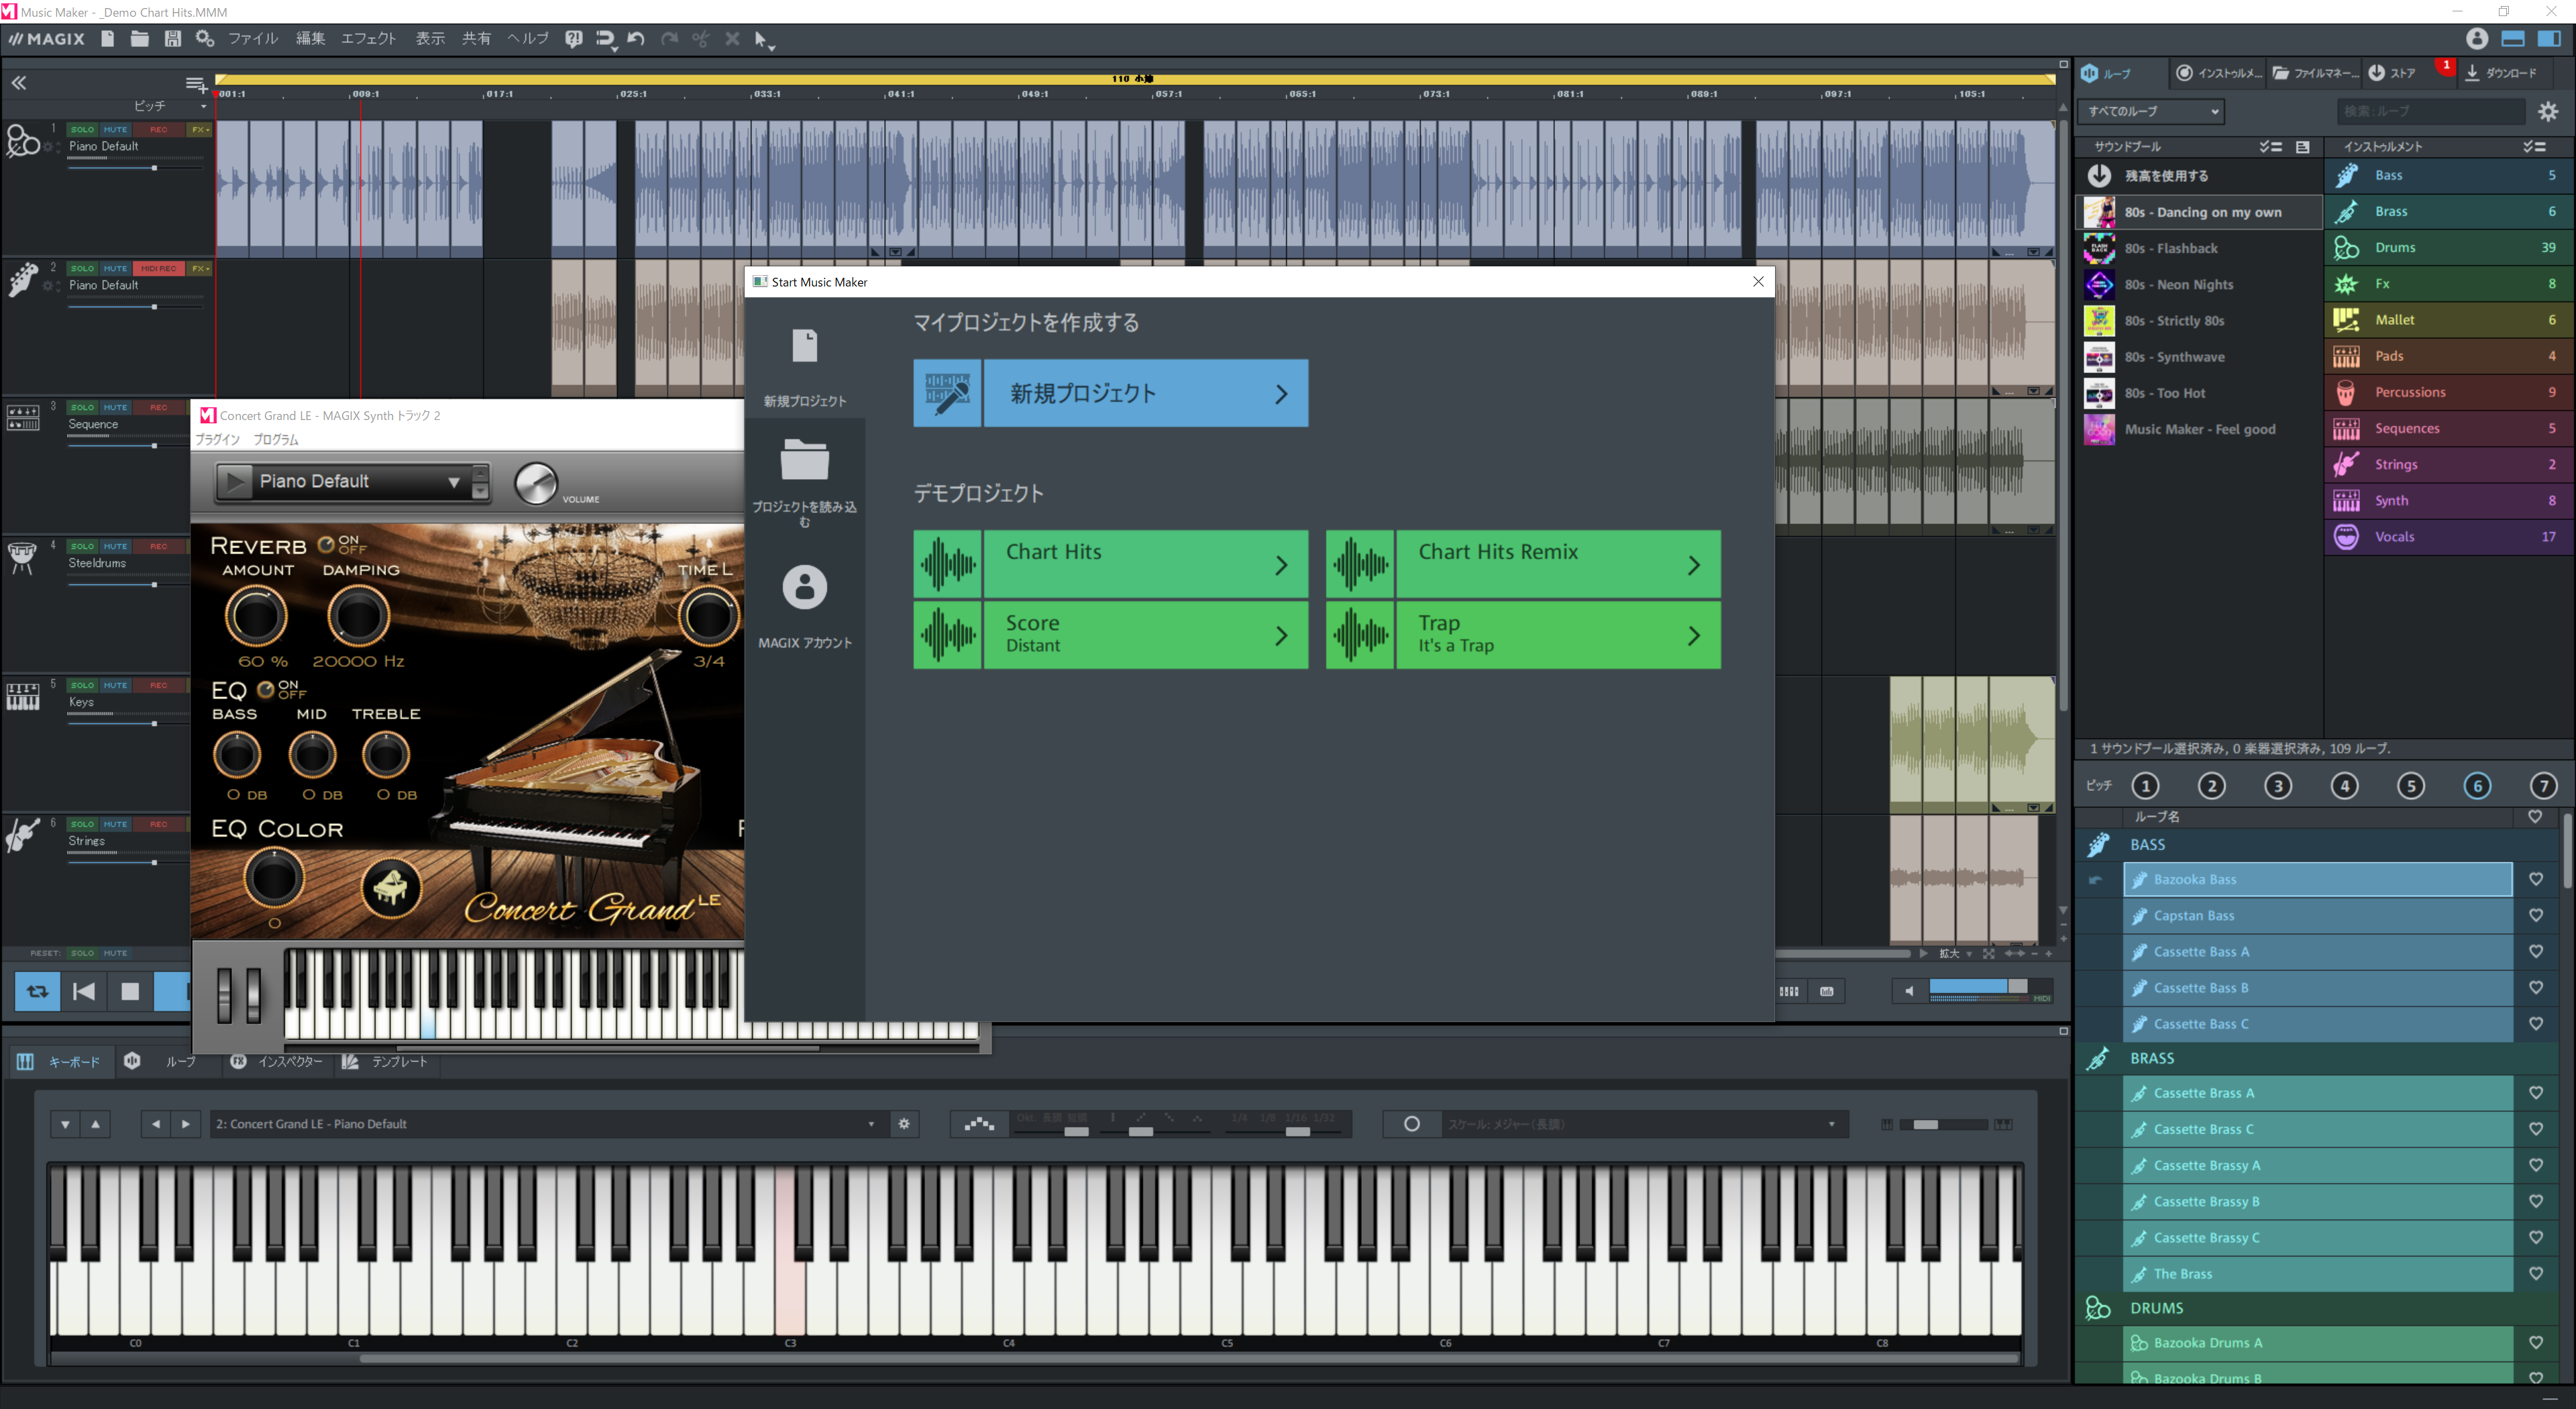The height and width of the screenshot is (1409, 2576).
Task: Click the MAGIX account person icon
Action: pyautogui.click(x=805, y=587)
